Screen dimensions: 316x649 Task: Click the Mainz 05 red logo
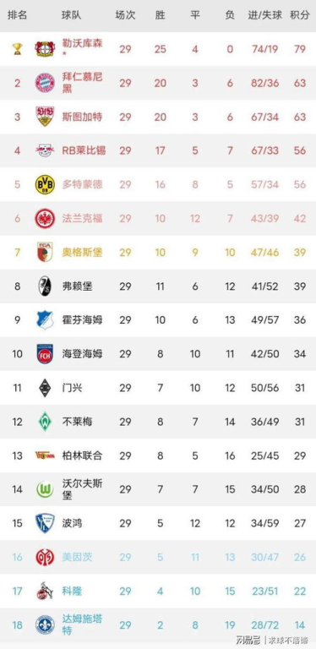(45, 557)
